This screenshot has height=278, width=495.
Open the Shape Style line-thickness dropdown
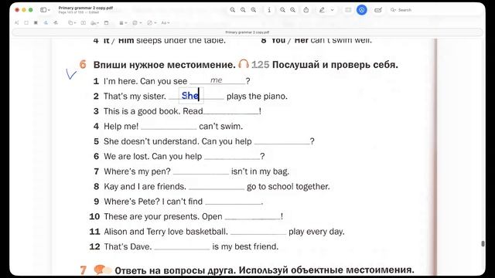pyautogui.click(x=123, y=22)
